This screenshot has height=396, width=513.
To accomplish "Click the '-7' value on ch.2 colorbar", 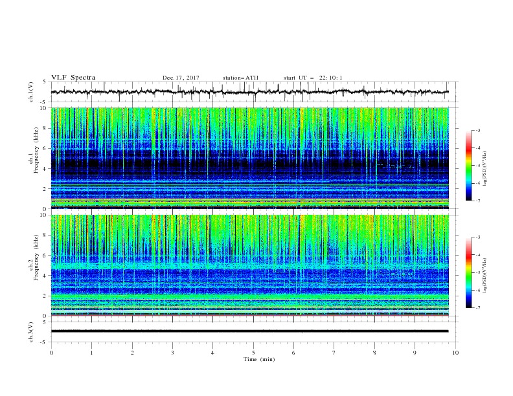I will pos(478,308).
